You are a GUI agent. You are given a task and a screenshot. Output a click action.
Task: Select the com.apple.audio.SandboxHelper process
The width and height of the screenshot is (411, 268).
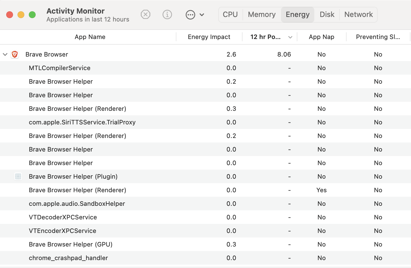[205, 204]
